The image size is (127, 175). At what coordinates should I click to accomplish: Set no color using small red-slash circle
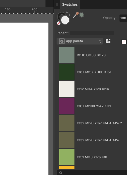[x=59, y=23]
